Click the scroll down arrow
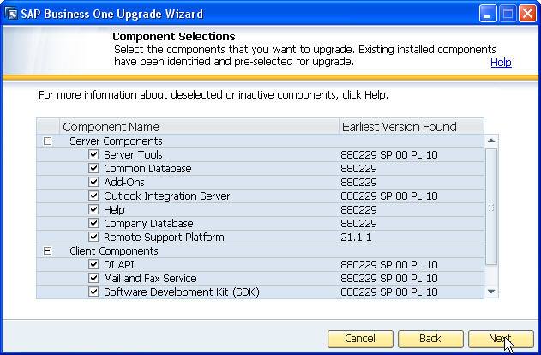This screenshot has height=355, width=541. (491, 292)
